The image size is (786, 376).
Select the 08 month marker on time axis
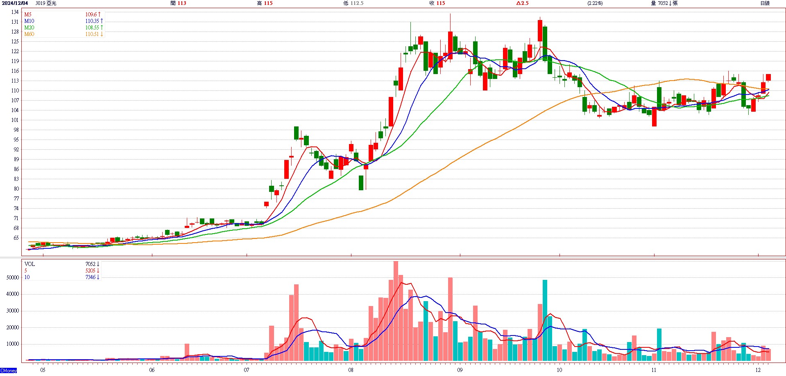351,370
